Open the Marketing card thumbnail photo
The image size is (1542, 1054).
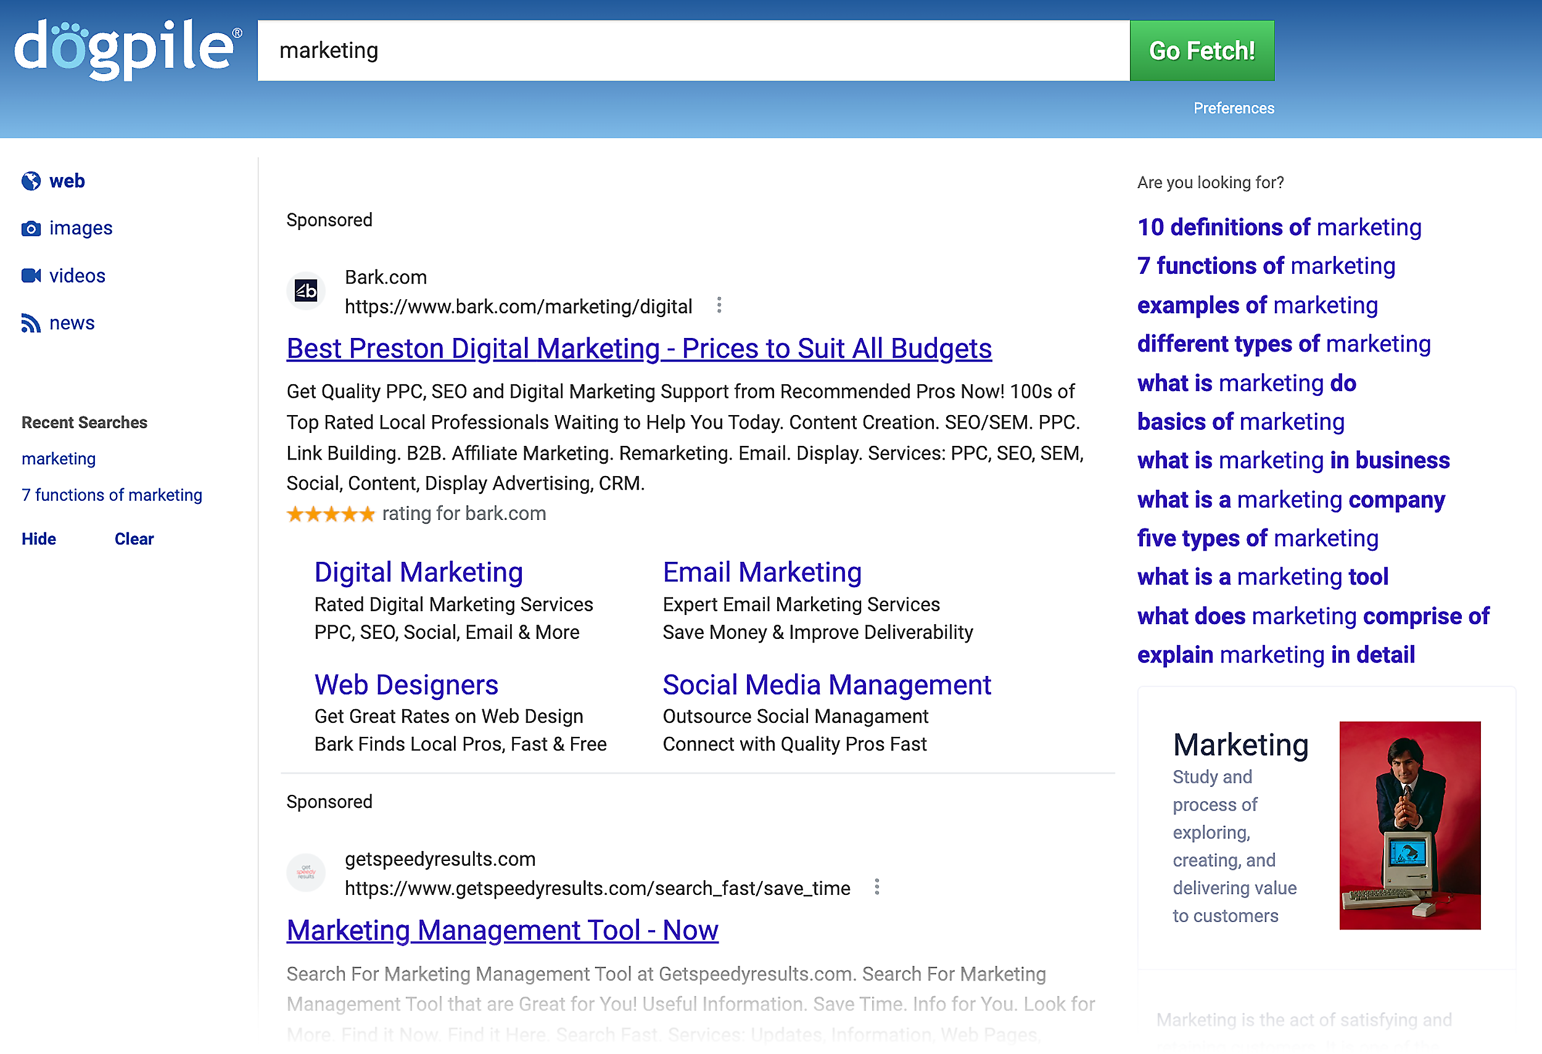tap(1409, 825)
